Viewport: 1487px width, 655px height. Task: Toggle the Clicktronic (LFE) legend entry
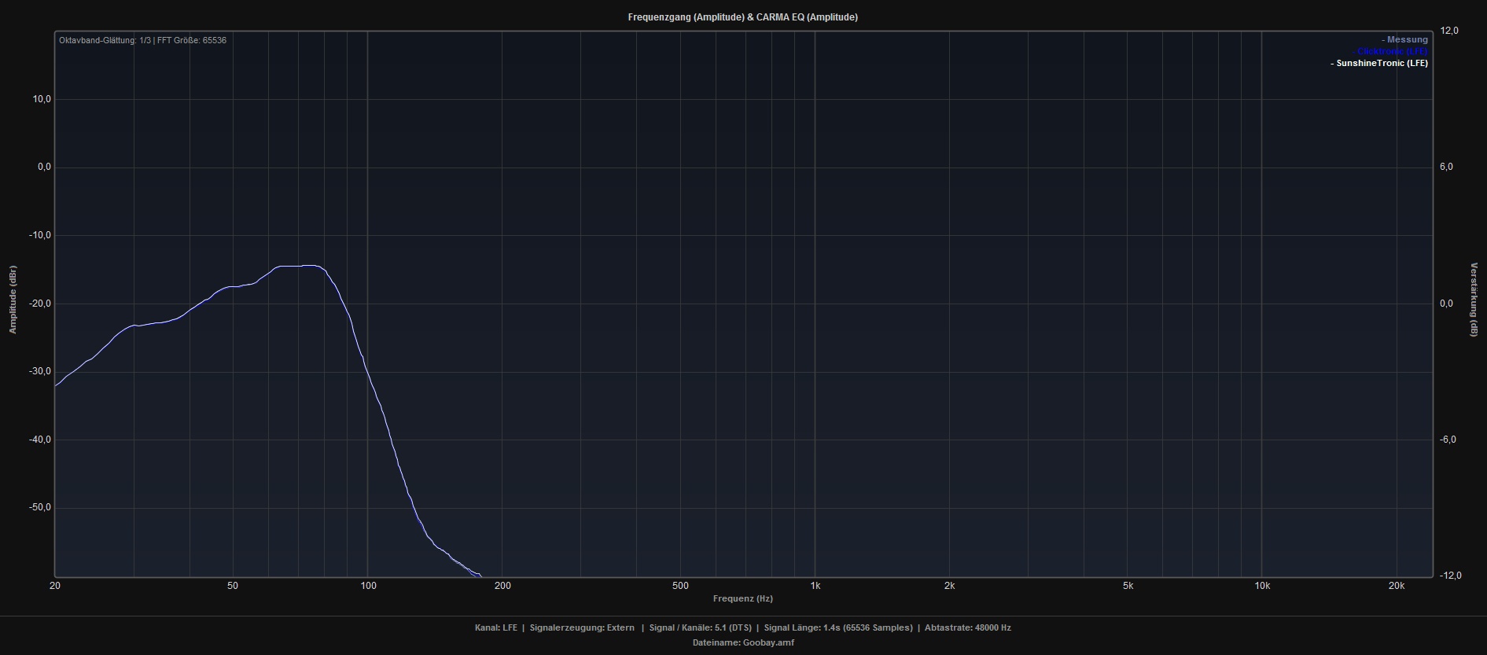click(1393, 51)
